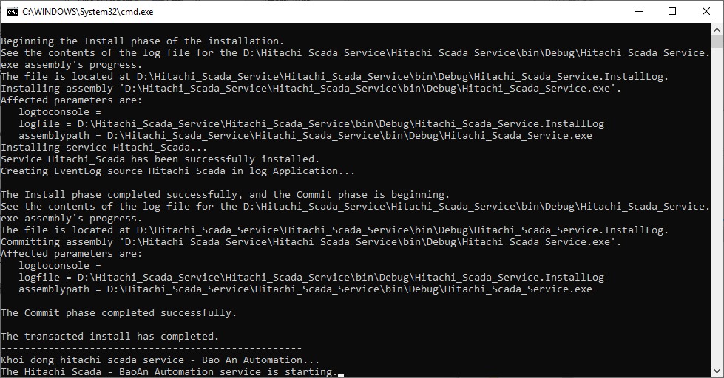
Task: Click the scrollbar down arrow
Action: pyautogui.click(x=717, y=371)
